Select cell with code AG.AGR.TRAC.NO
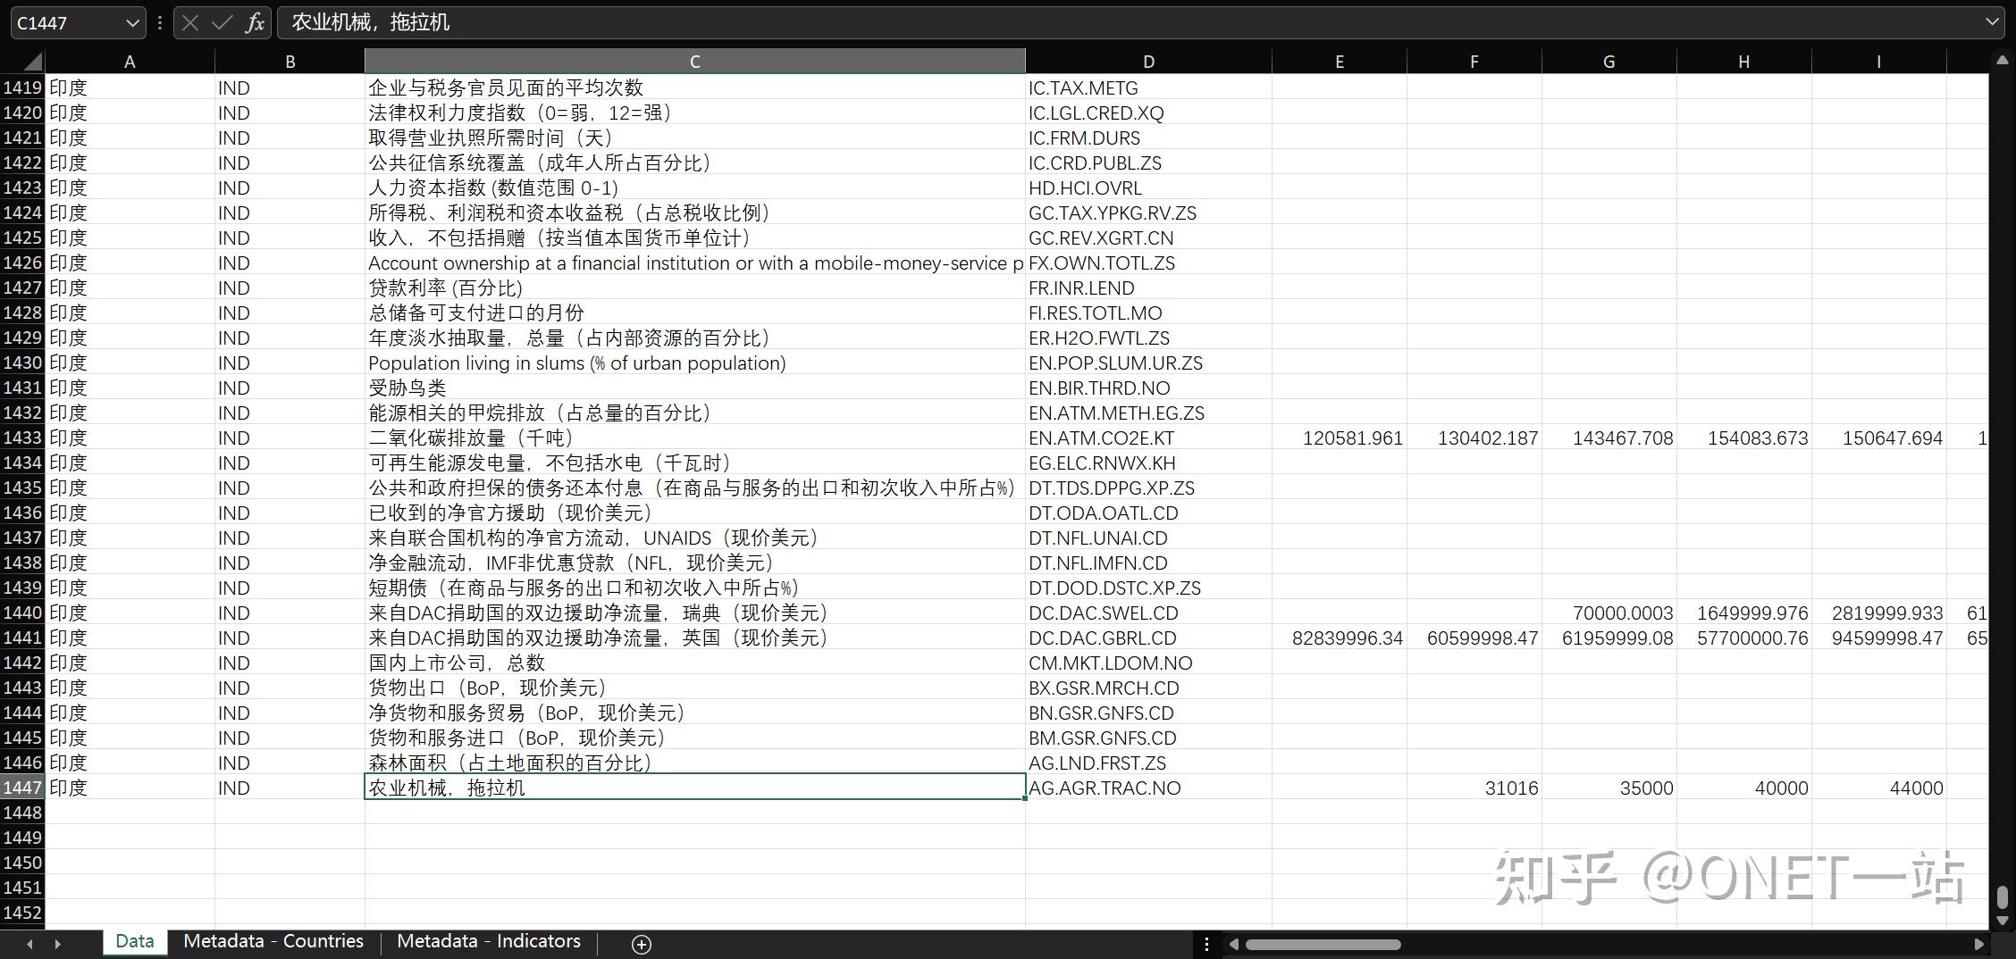Screen dimensions: 2016x959 [x=1148, y=788]
